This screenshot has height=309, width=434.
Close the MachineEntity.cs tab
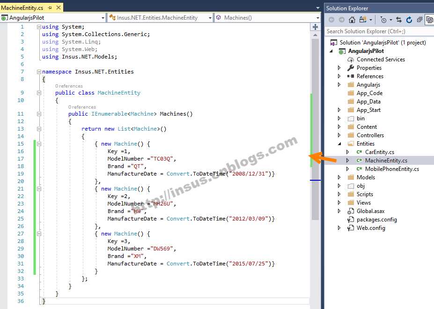click(59, 8)
